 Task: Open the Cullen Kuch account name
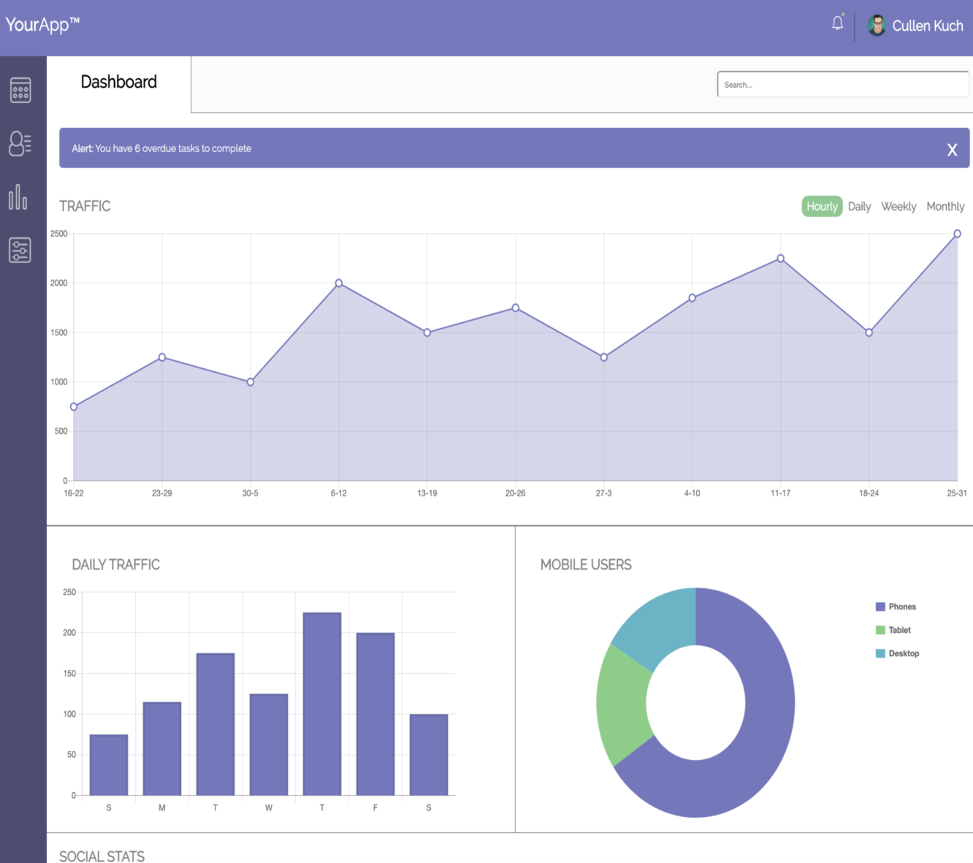(x=928, y=26)
